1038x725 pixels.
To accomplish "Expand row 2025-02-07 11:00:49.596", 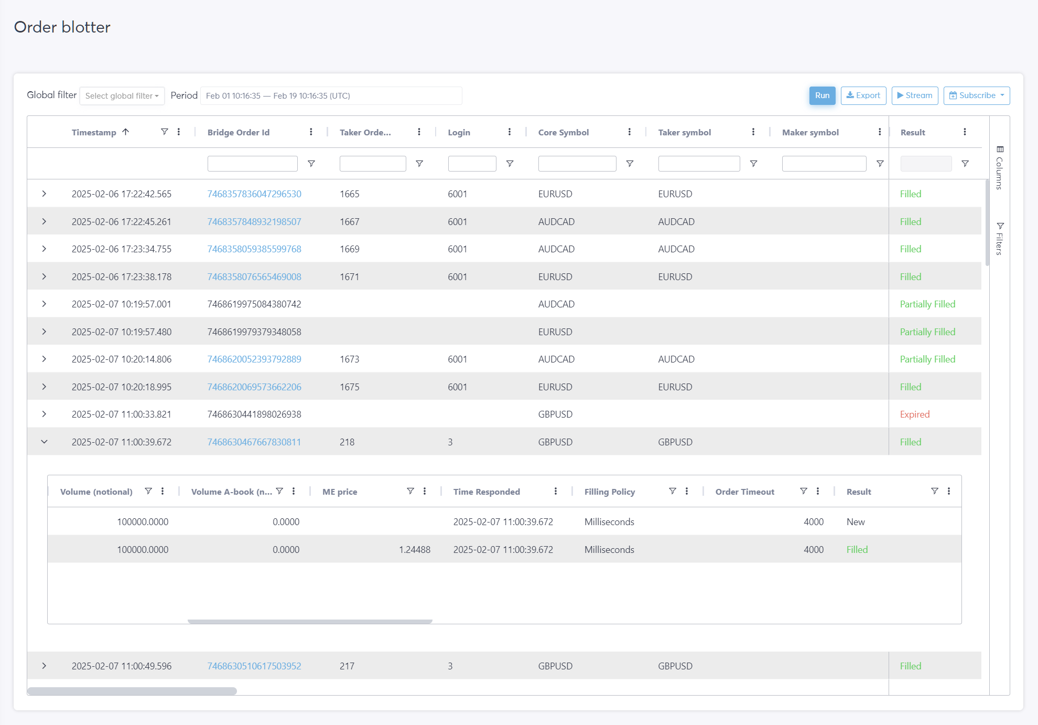I will tap(44, 666).
